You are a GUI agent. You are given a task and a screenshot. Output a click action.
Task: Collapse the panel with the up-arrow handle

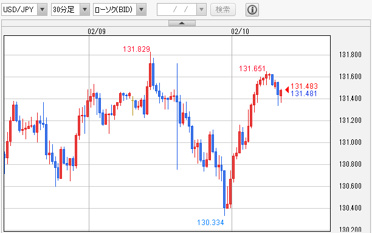click(x=182, y=23)
